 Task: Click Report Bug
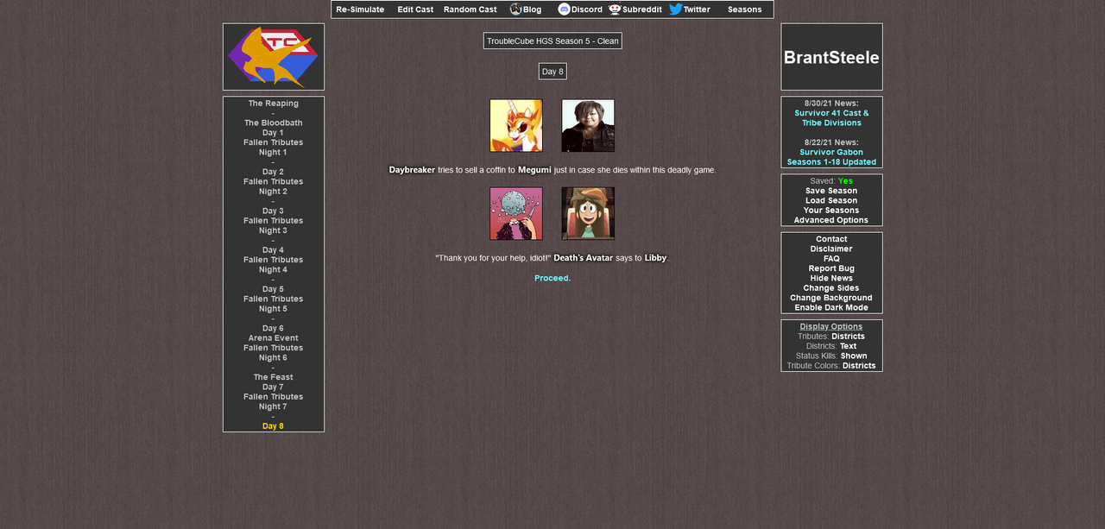point(831,268)
